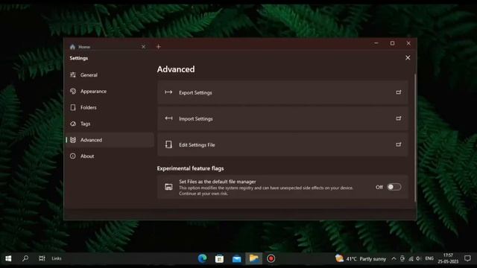Click the Settings label above the sidebar
Screen dimensions: 477x268
click(x=78, y=58)
